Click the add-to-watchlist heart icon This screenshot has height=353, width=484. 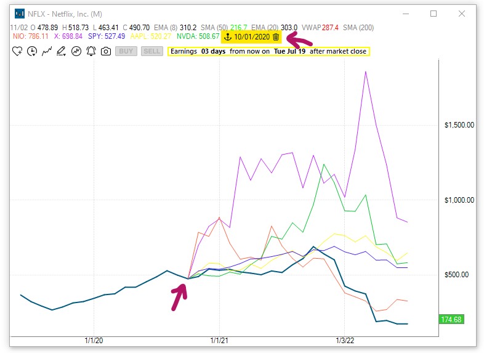coord(17,52)
